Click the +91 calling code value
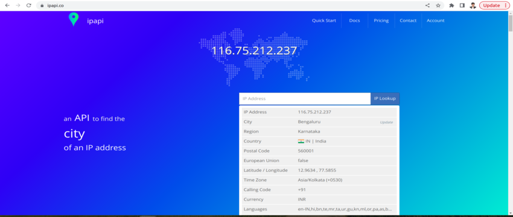 [x=302, y=189]
